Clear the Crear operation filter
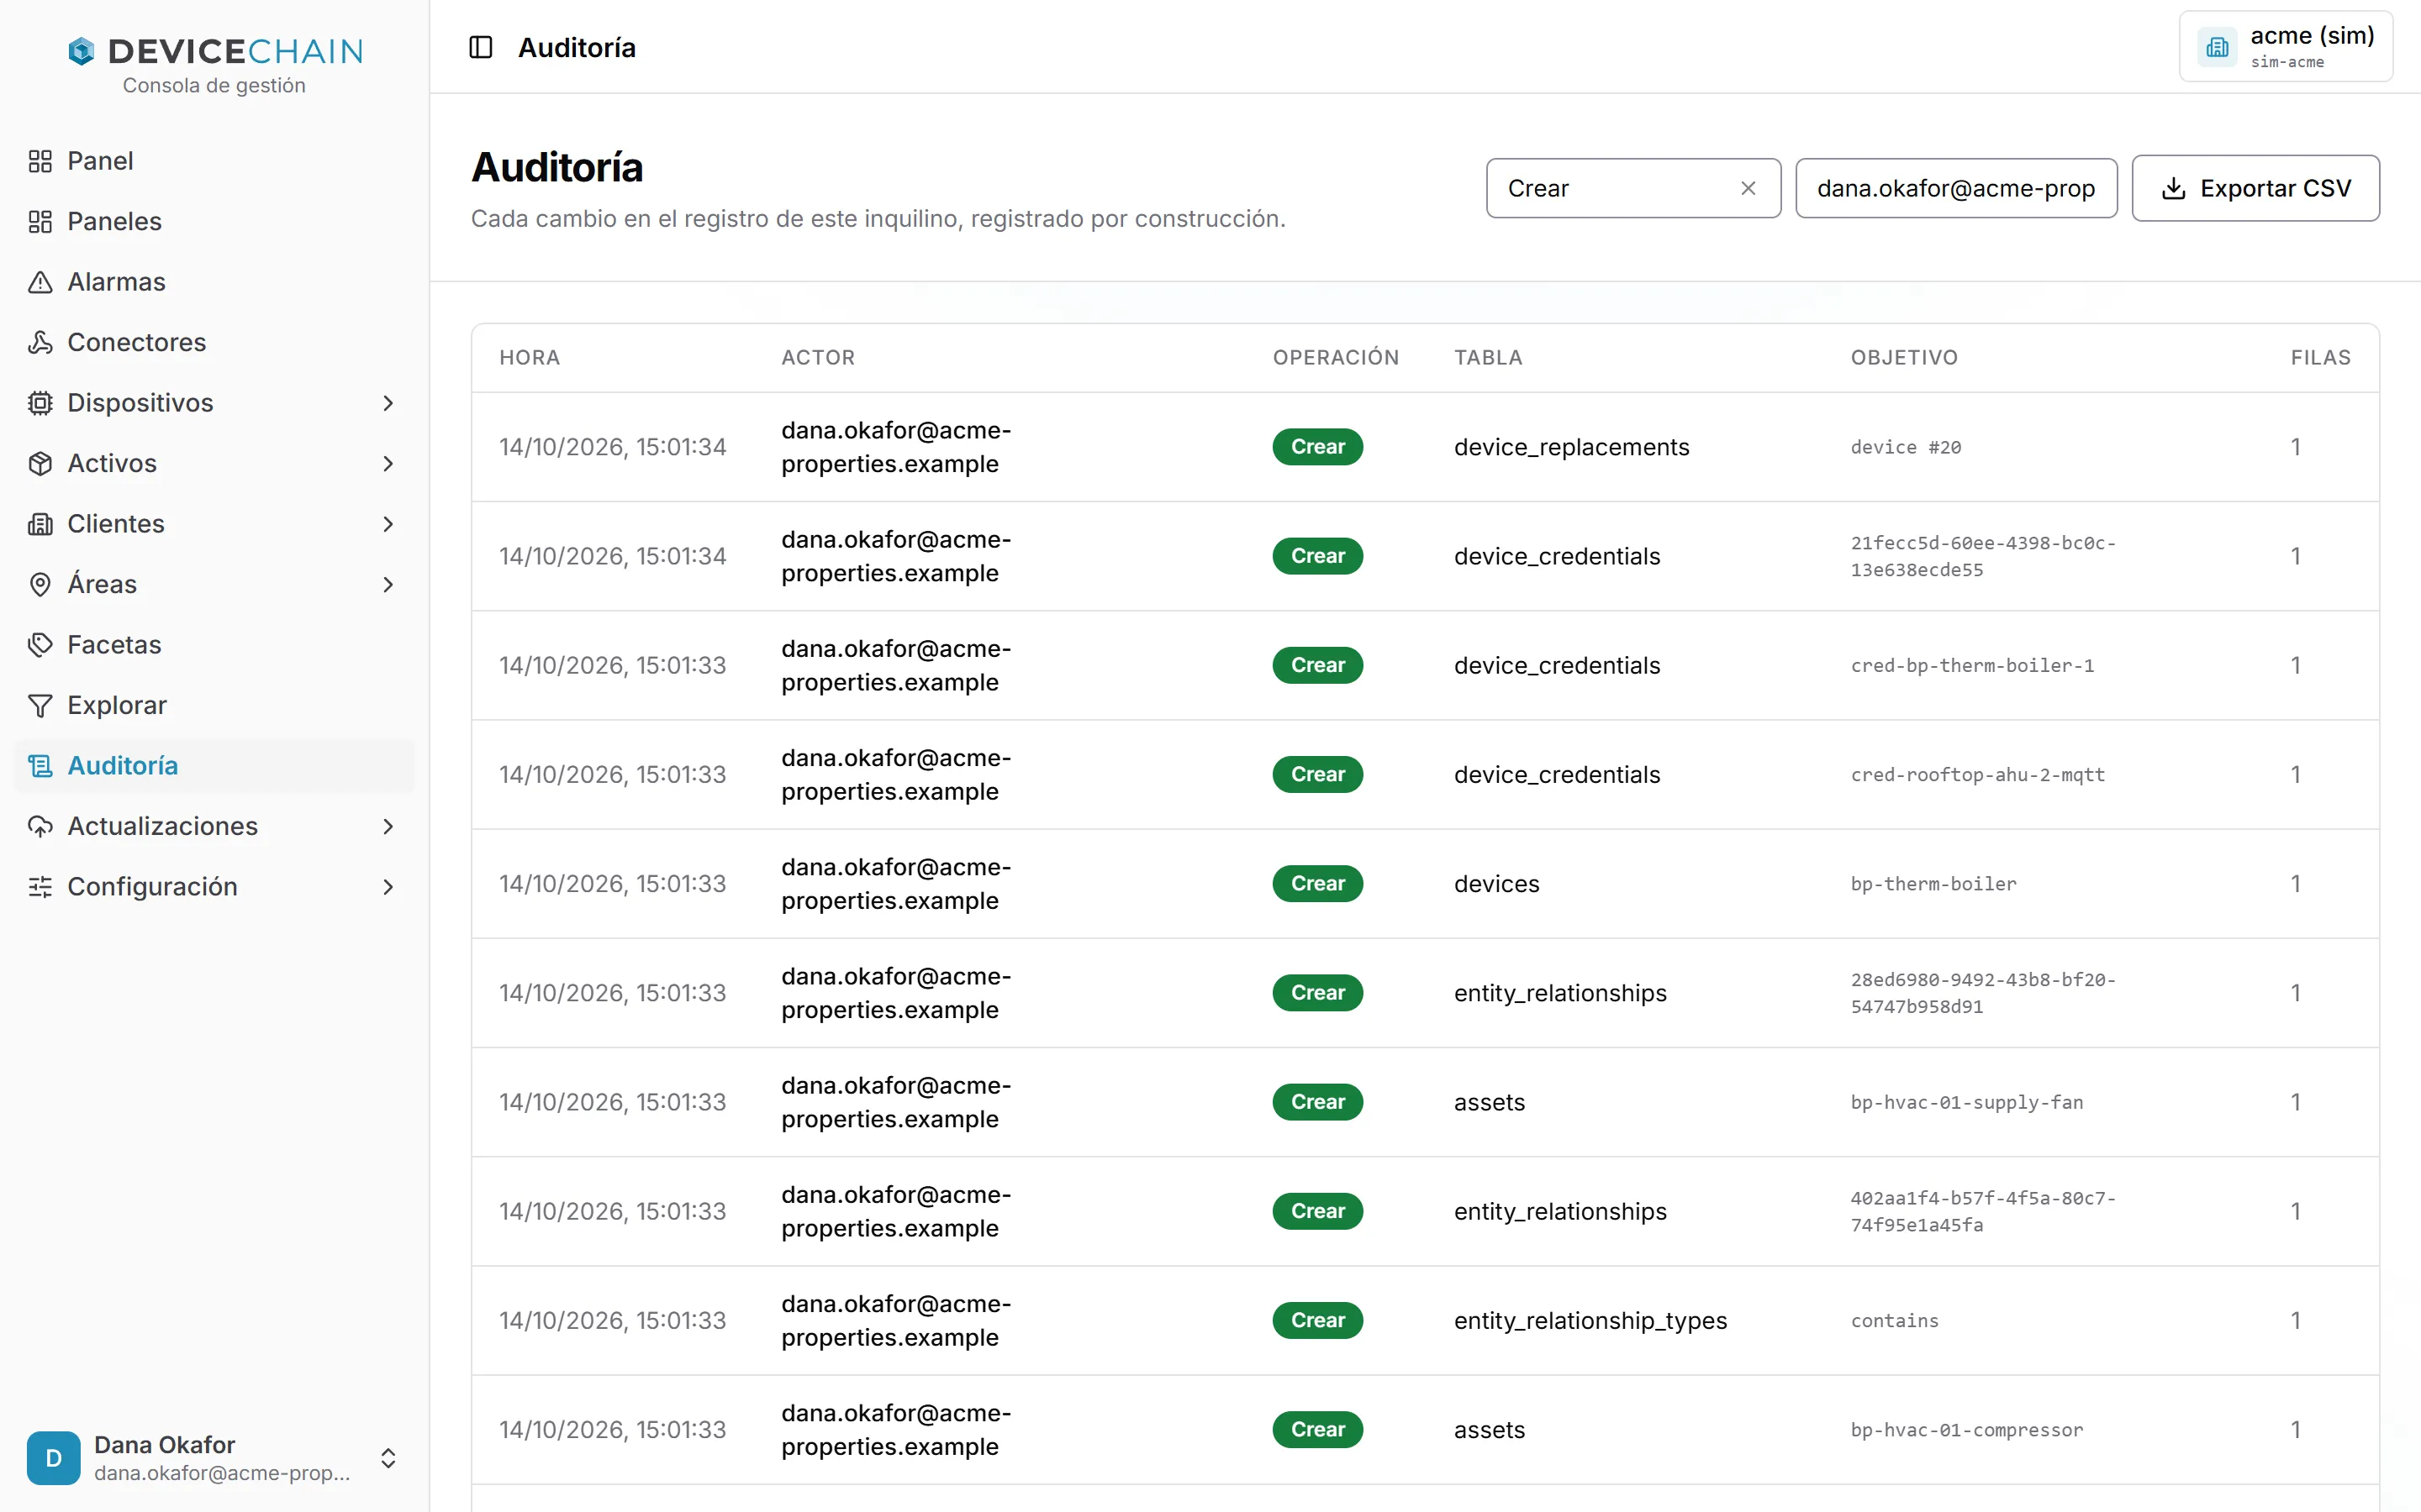 pos(1748,188)
